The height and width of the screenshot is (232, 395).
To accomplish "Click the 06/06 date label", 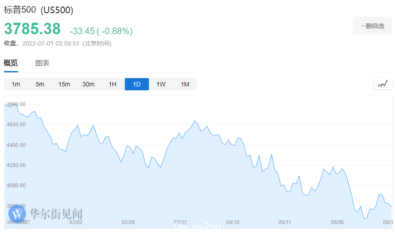I will pyautogui.click(x=337, y=222).
